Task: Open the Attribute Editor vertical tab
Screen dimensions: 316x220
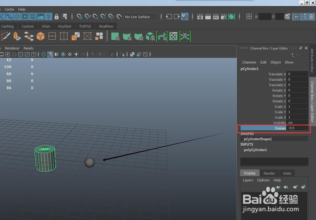Action: (x=312, y=60)
